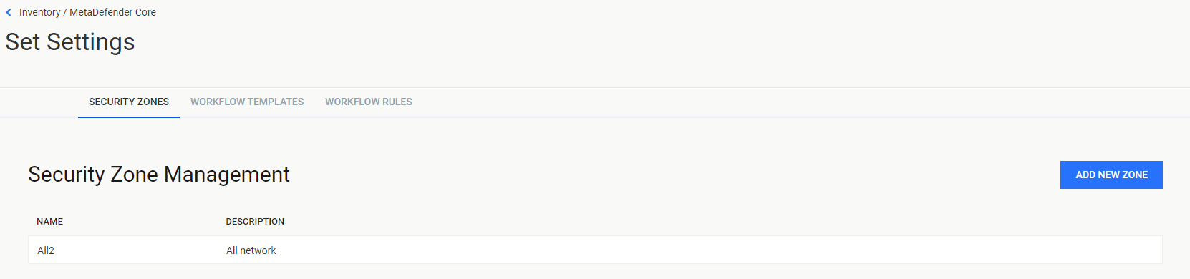Click empty space left of Add New Zone

click(673, 175)
